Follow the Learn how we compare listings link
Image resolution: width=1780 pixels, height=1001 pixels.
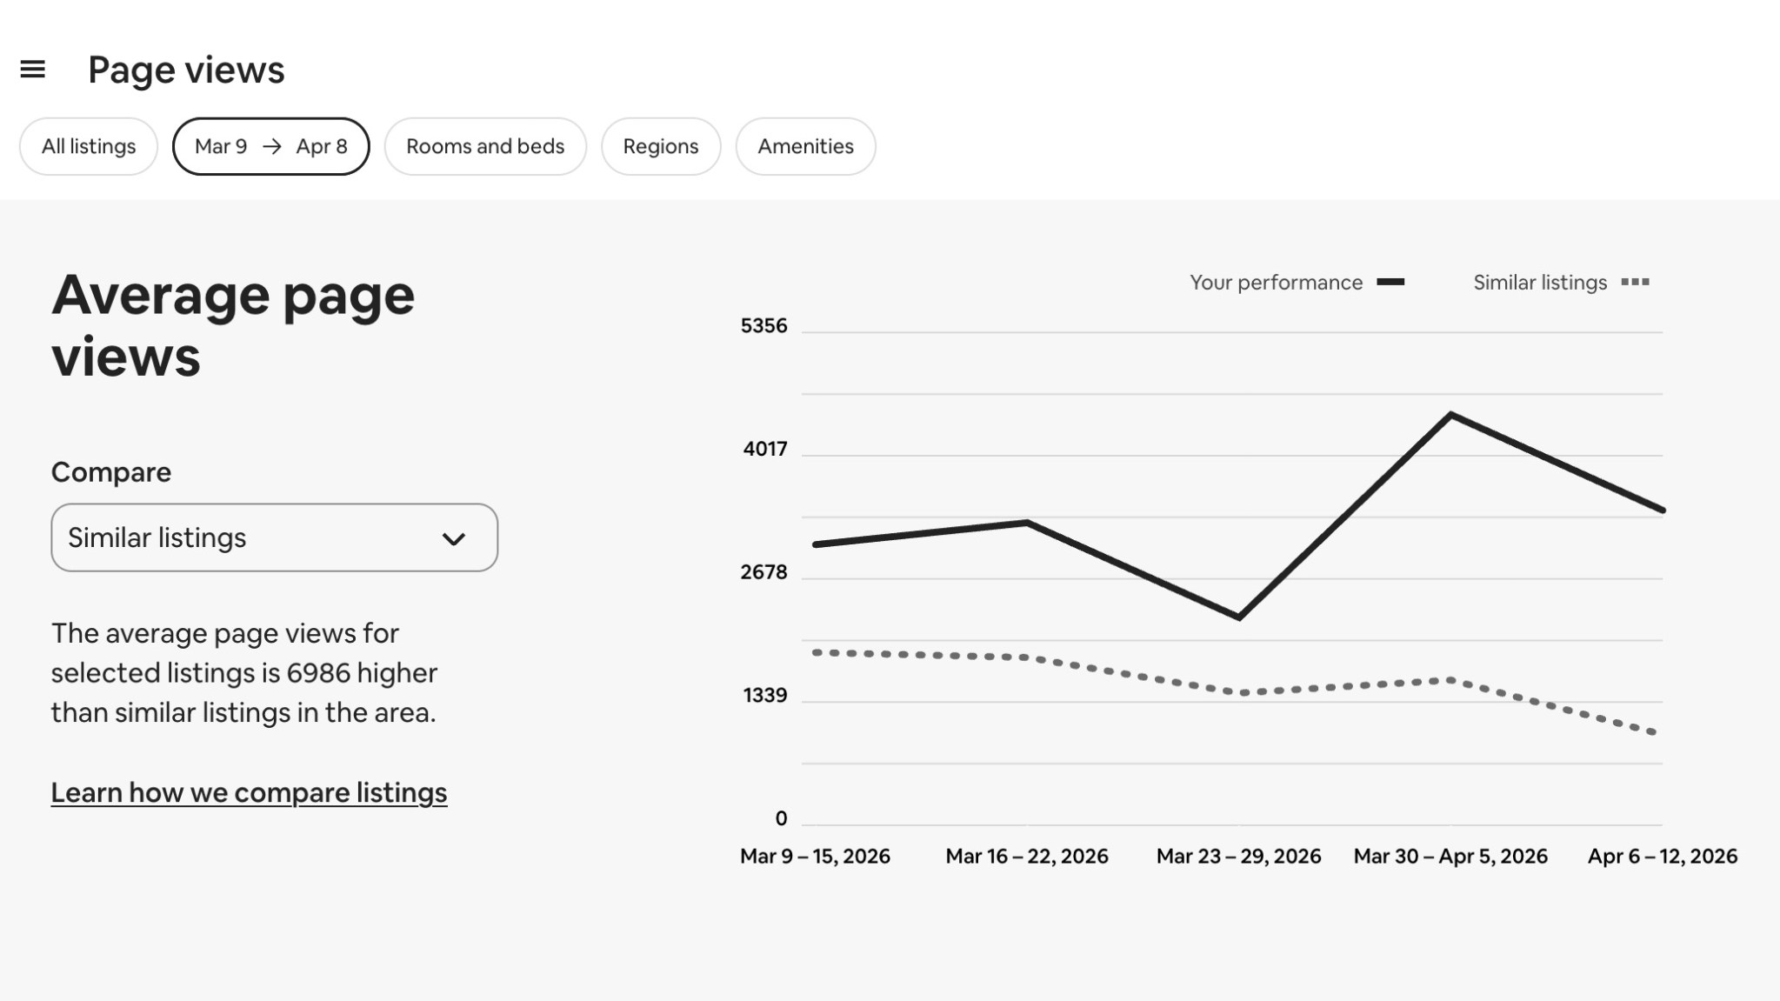coord(249,792)
